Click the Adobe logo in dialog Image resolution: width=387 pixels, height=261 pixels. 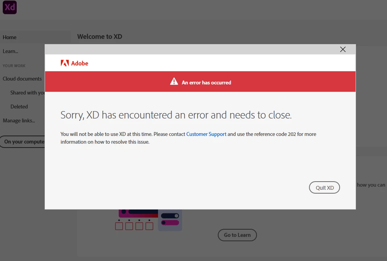coord(74,63)
